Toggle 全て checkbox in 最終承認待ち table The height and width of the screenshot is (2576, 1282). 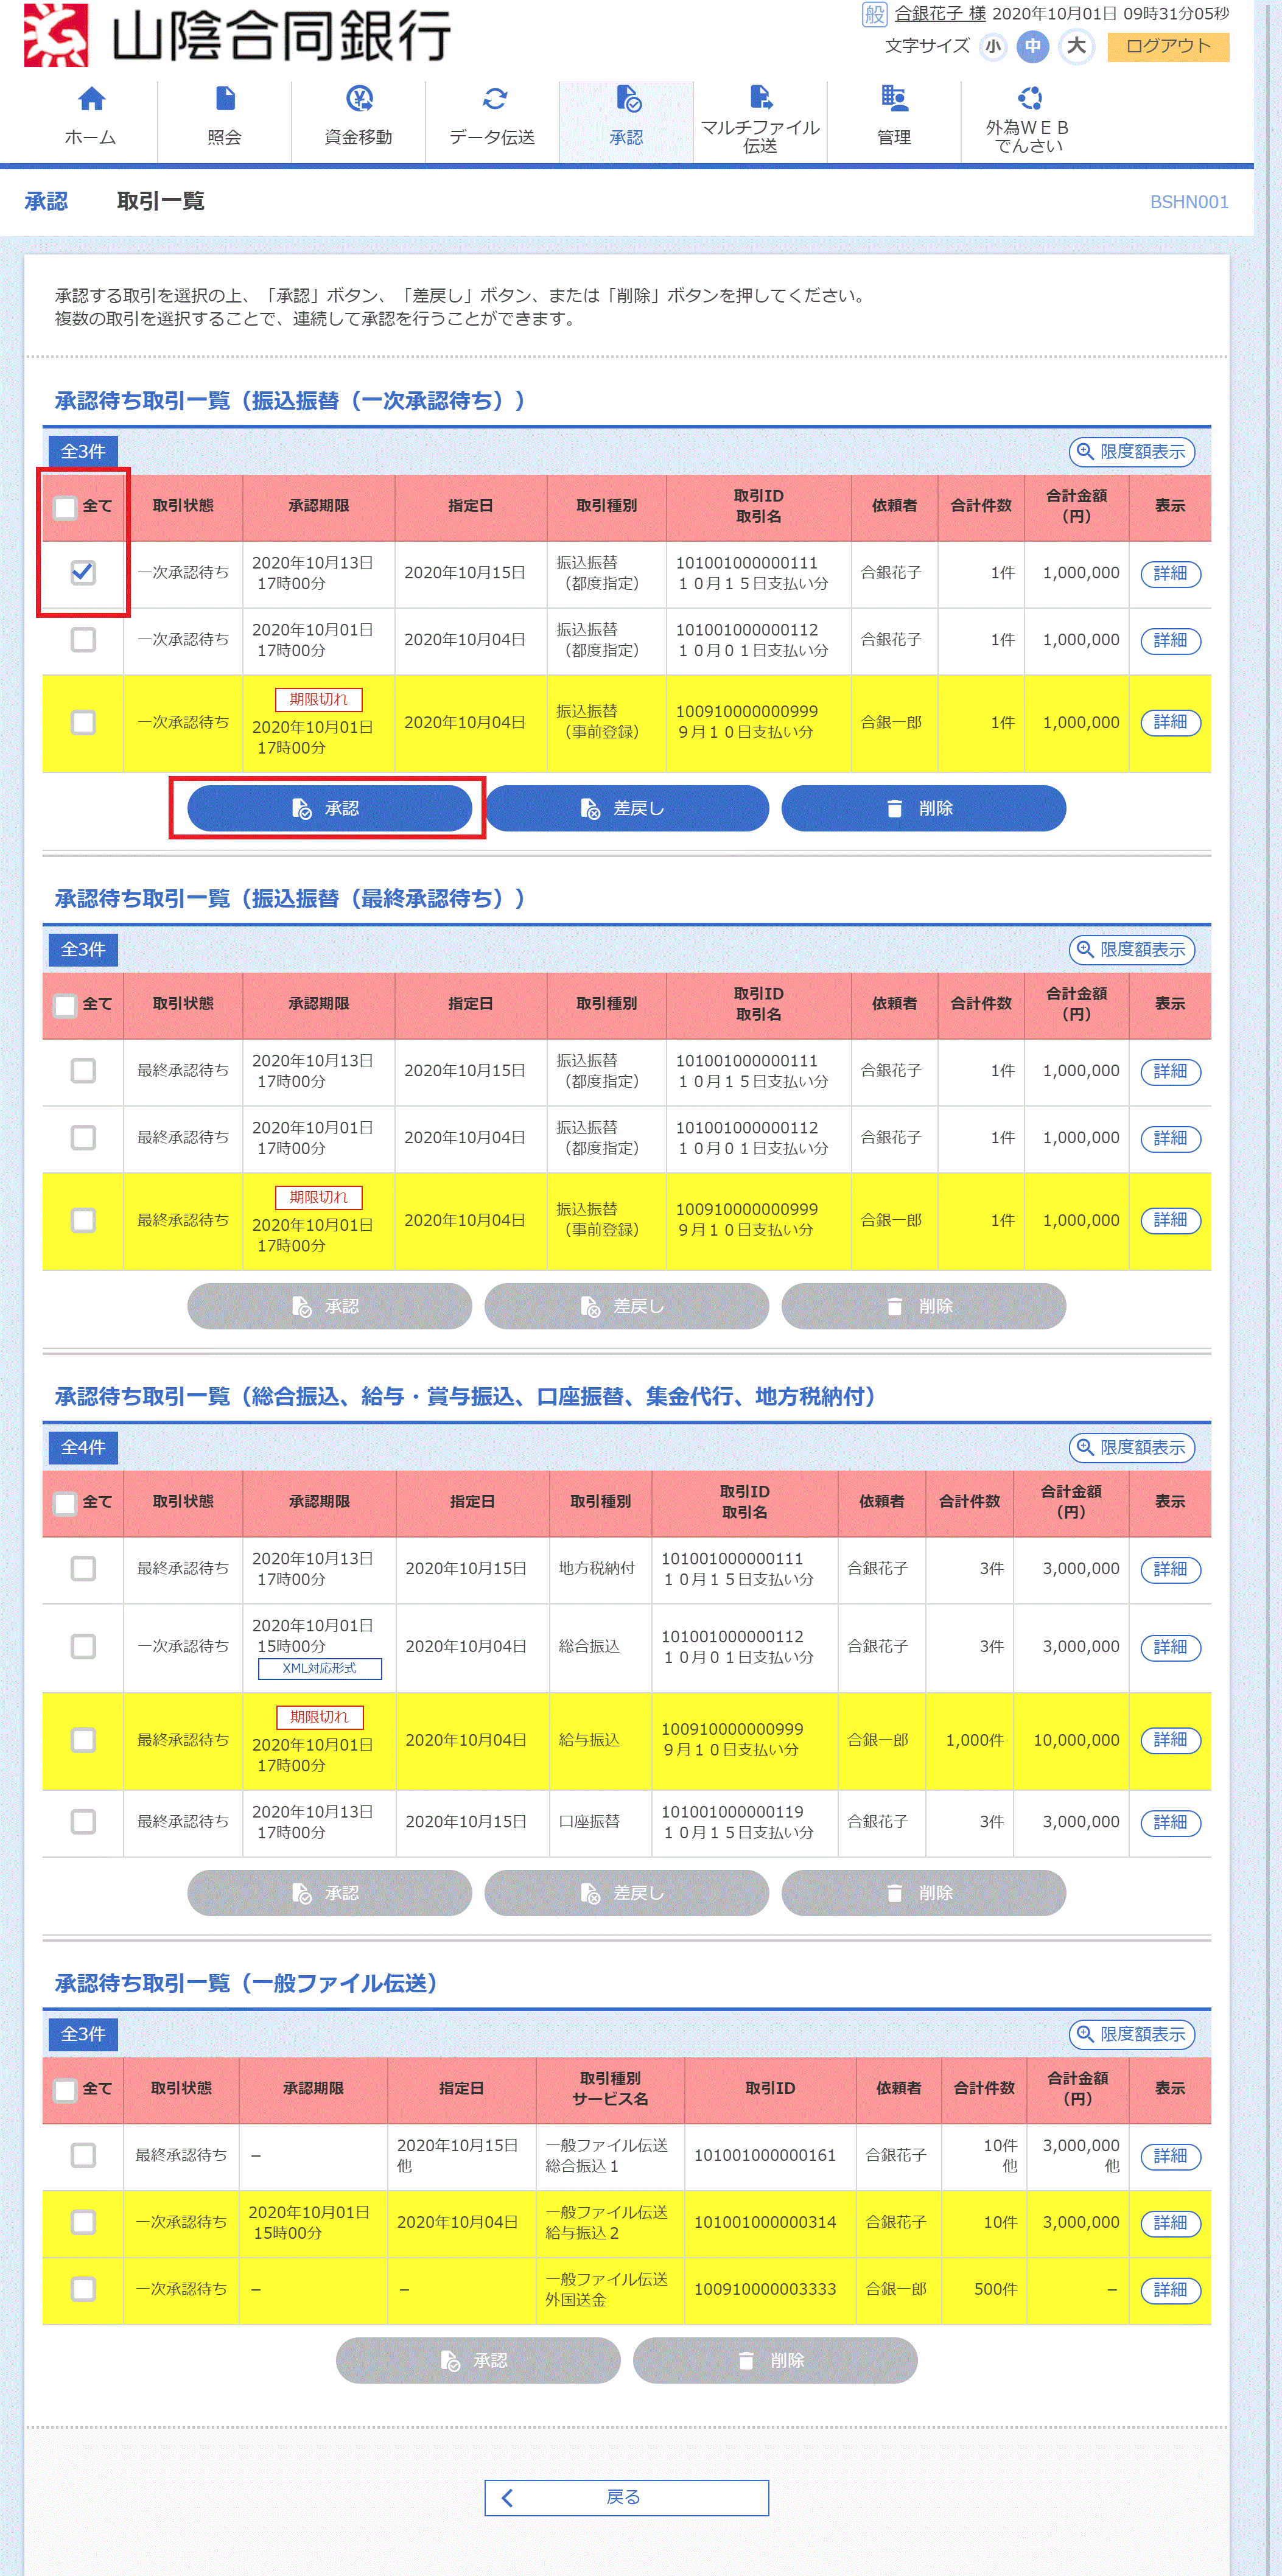[66, 1005]
